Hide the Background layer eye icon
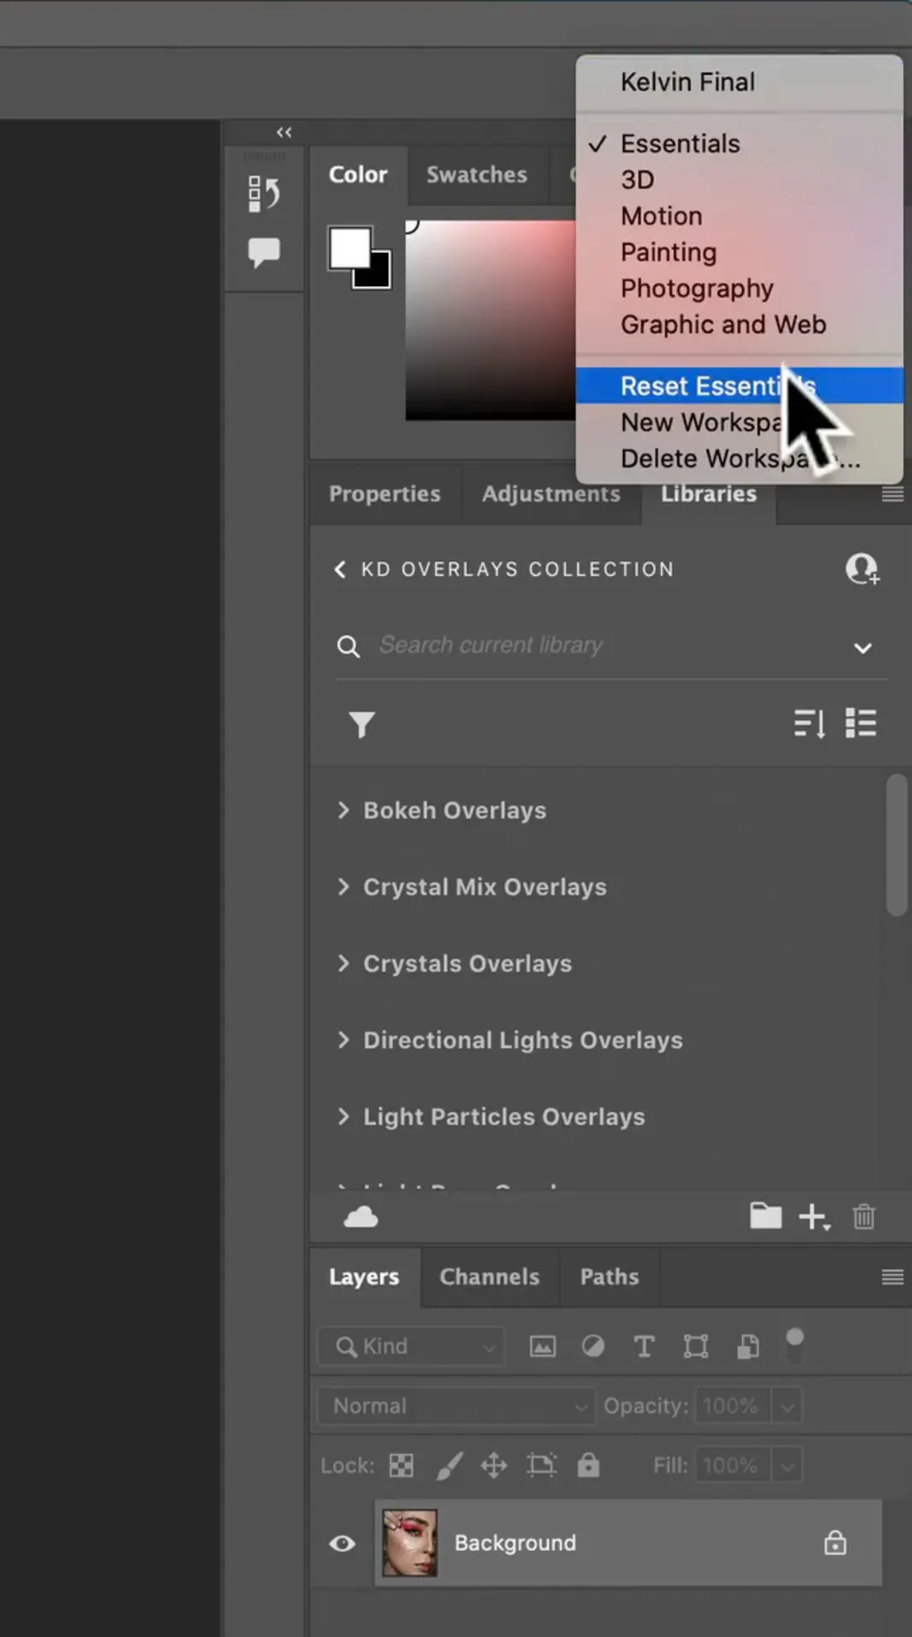This screenshot has width=912, height=1637. [x=342, y=1543]
